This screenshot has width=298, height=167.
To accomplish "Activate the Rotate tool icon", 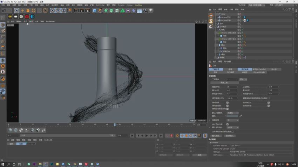I will pos(33,10).
